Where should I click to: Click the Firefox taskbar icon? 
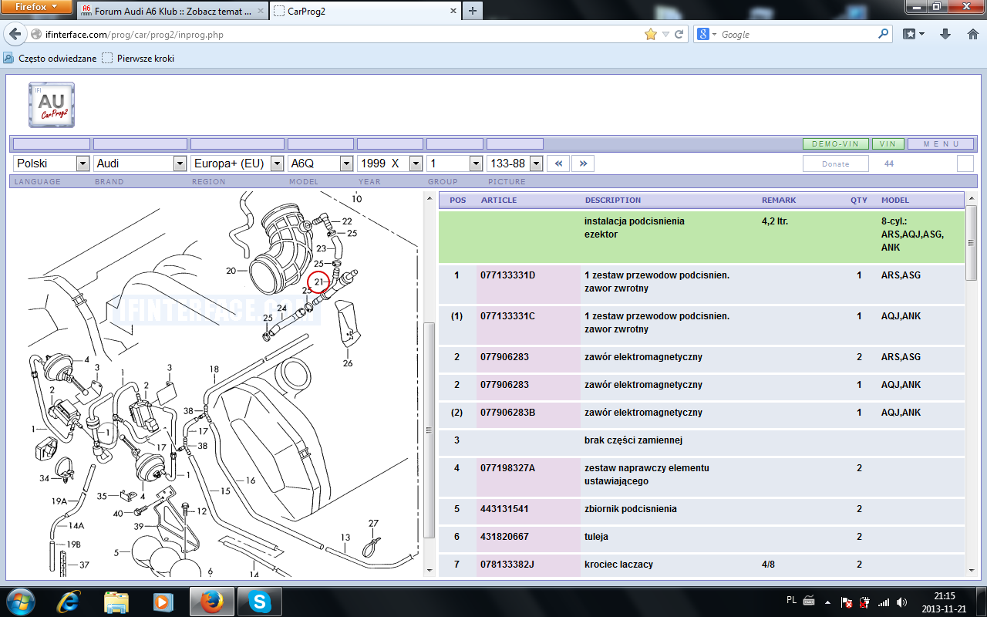(211, 602)
